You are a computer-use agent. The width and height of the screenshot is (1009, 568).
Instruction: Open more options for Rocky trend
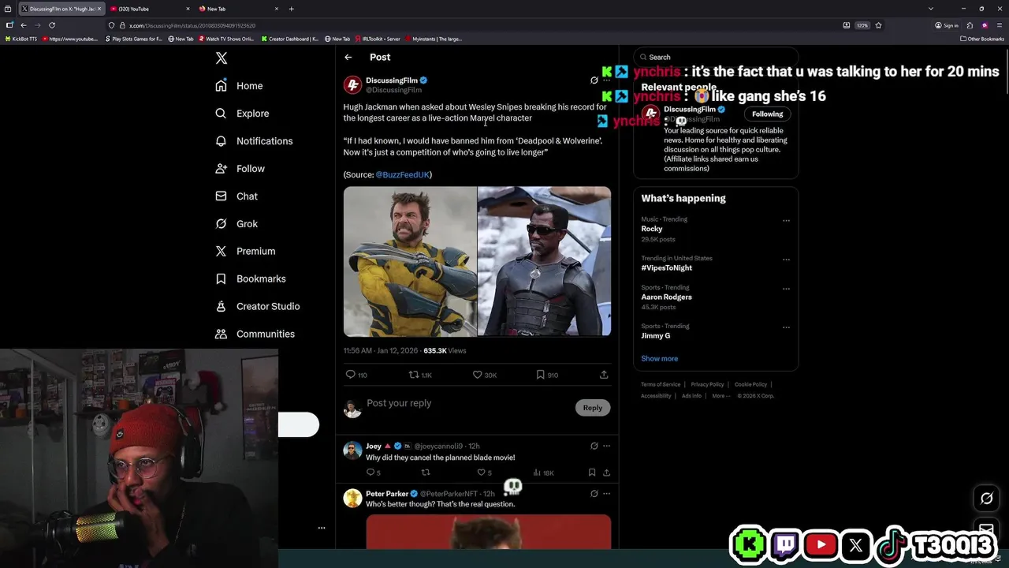pos(786,221)
